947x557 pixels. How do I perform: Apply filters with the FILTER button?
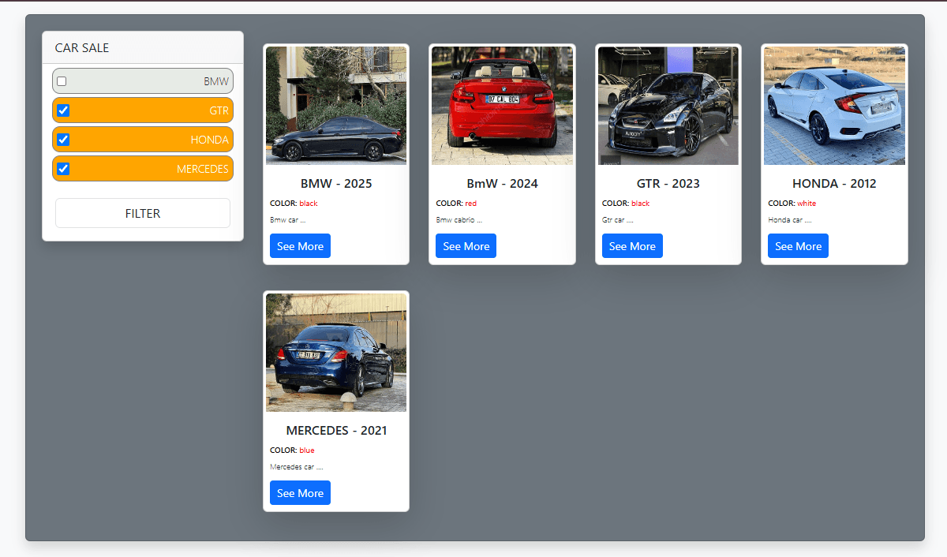(143, 213)
